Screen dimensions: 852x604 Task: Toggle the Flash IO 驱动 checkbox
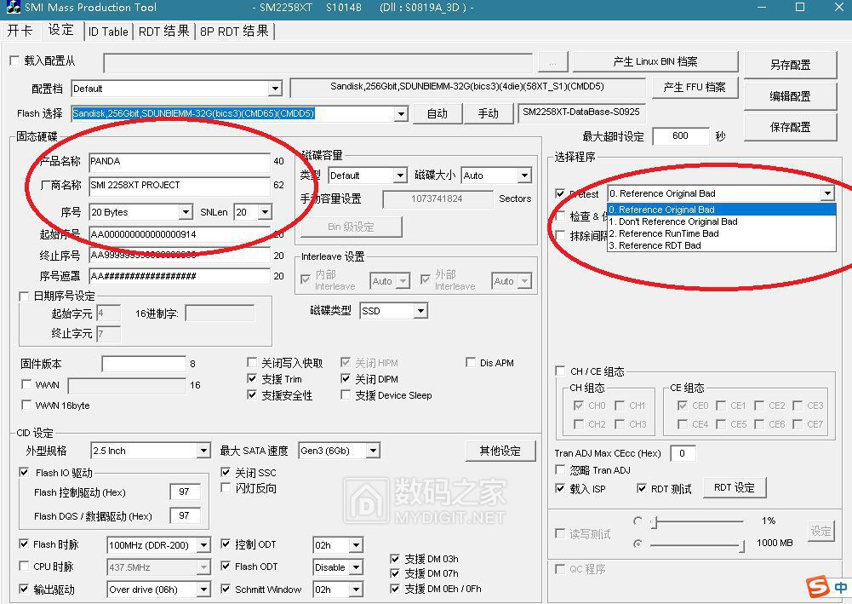tap(24, 472)
